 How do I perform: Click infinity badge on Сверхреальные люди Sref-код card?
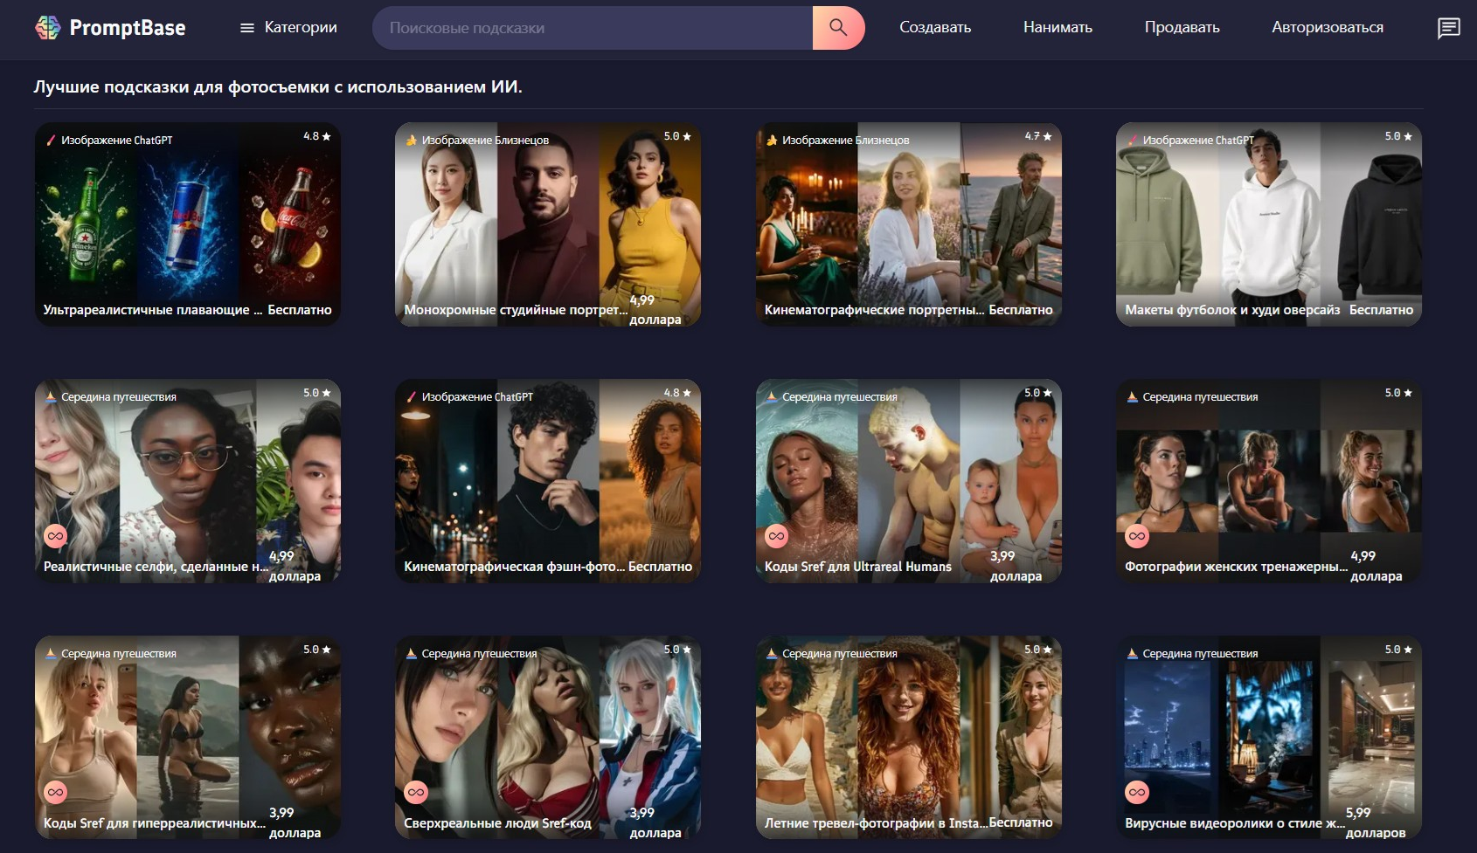pyautogui.click(x=416, y=793)
